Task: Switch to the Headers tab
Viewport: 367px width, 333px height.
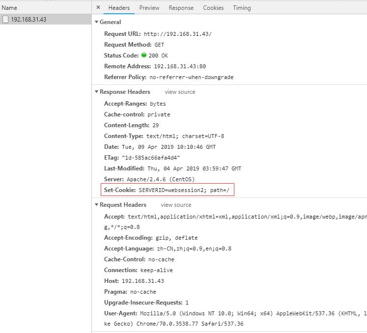Action: (119, 8)
